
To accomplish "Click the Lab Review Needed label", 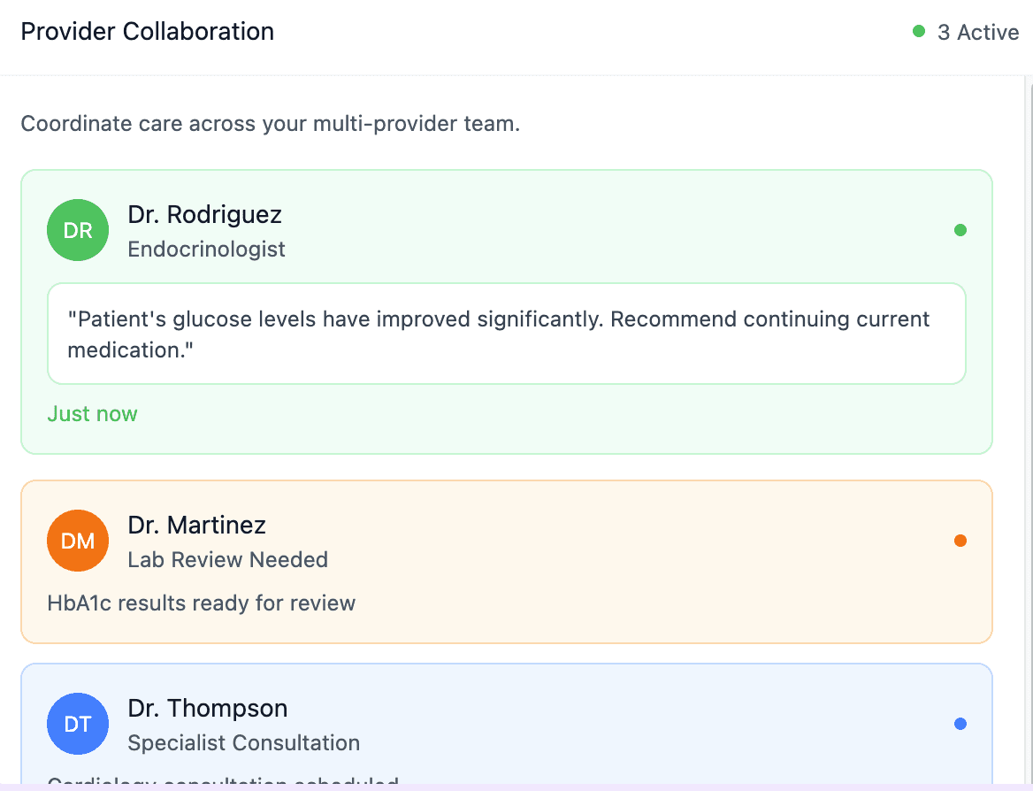I will tap(228, 560).
